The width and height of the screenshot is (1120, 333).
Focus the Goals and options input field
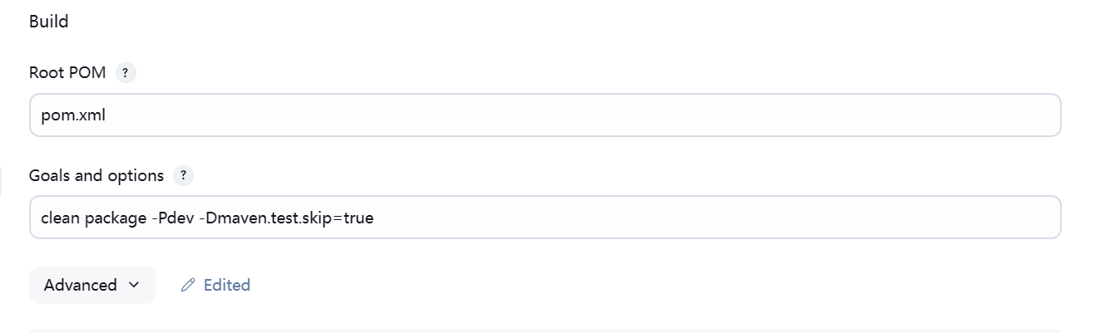[545, 218]
